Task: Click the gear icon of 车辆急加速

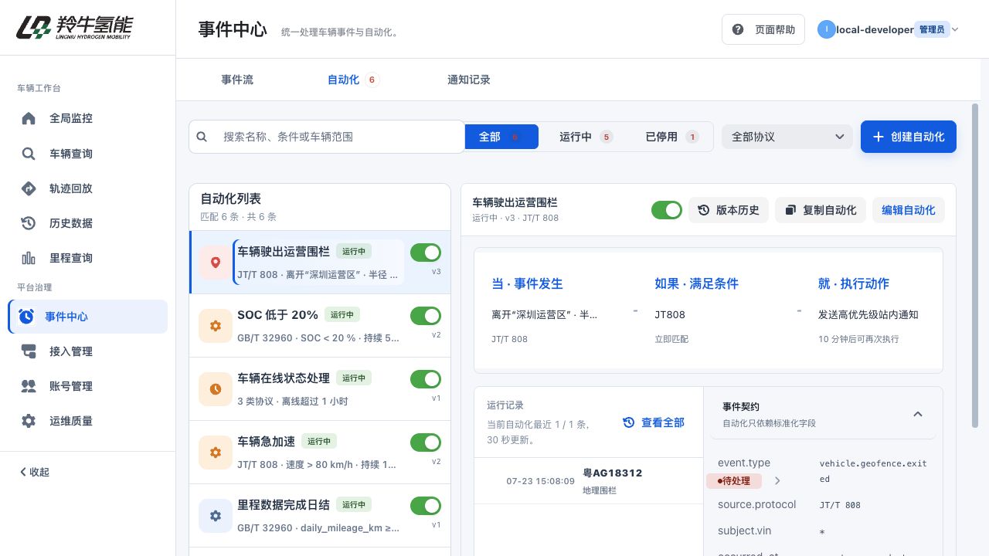Action: click(x=216, y=453)
